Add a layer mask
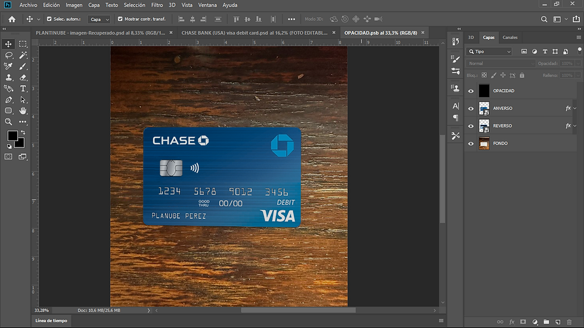This screenshot has height=328, width=584. pos(523,321)
